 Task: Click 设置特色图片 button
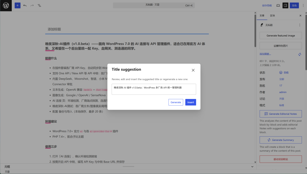281,46
